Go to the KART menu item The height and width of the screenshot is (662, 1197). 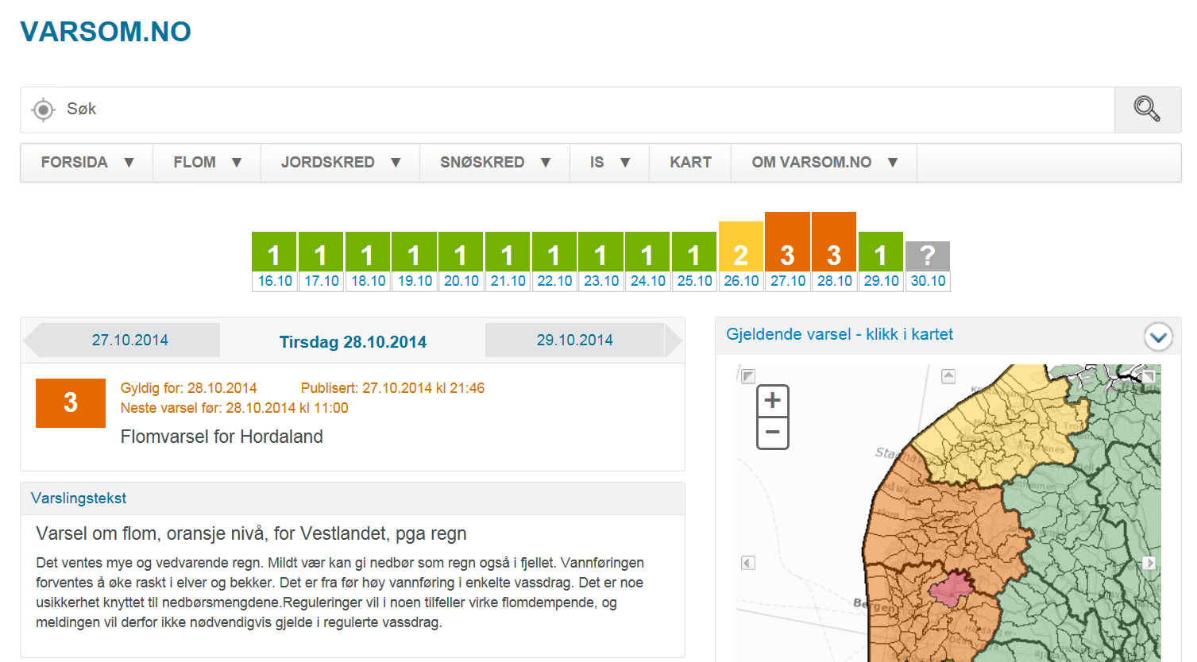point(690,163)
